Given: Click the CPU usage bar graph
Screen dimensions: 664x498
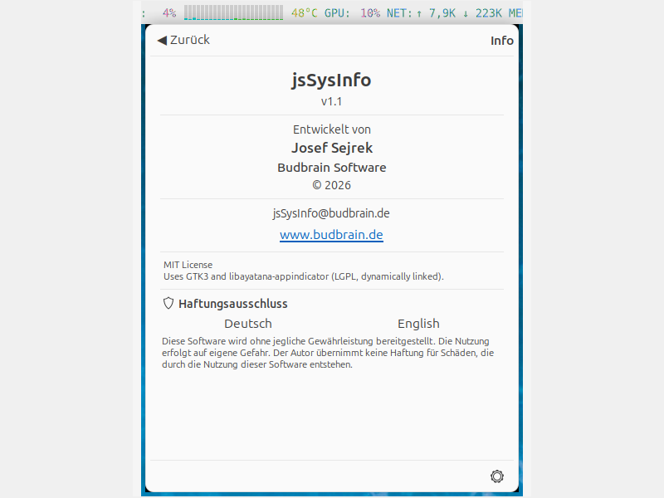Looking at the screenshot, I should (233, 13).
